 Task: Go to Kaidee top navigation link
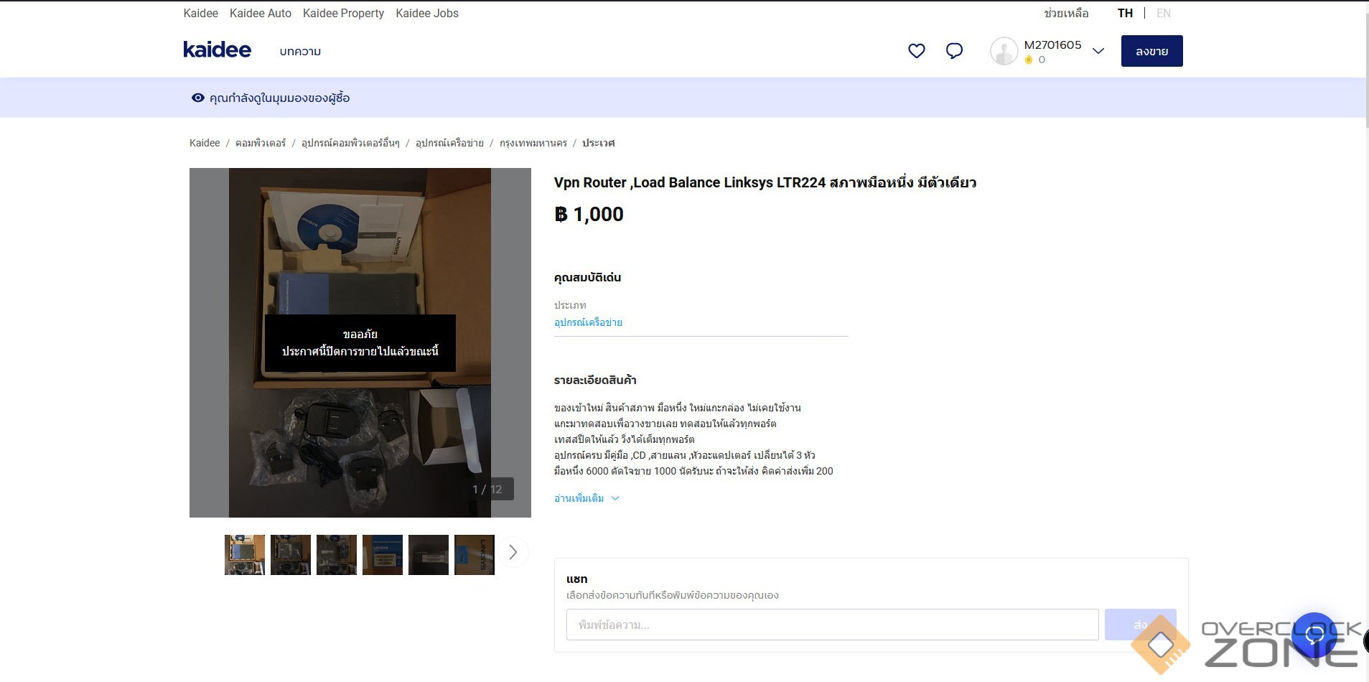click(x=200, y=13)
